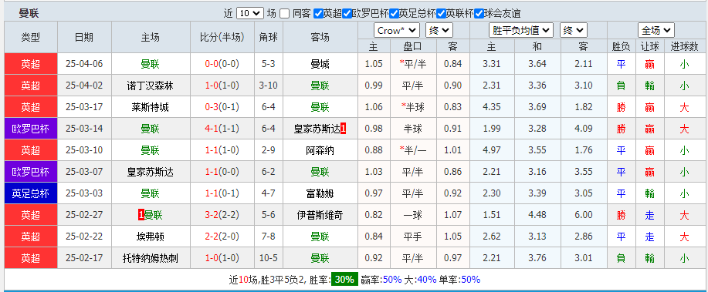Click the 日期 column header
The image size is (708, 292).
[x=84, y=38]
